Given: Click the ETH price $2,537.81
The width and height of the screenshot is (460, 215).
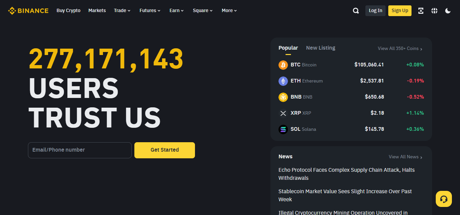Looking at the screenshot, I should click(372, 81).
